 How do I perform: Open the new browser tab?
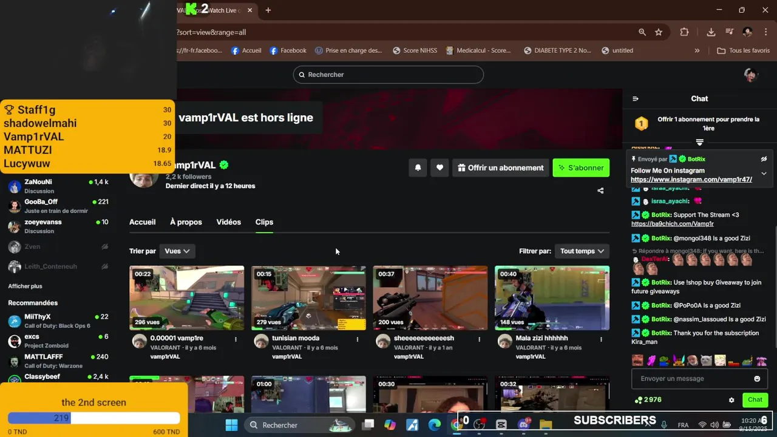click(x=268, y=10)
